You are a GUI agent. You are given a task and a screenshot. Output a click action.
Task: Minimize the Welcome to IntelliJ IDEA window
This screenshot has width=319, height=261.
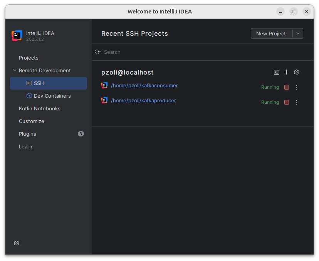coord(280,12)
